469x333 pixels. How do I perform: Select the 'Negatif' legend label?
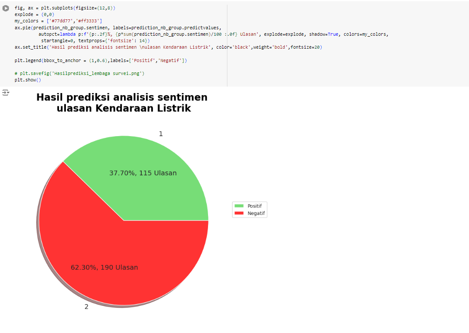(256, 213)
